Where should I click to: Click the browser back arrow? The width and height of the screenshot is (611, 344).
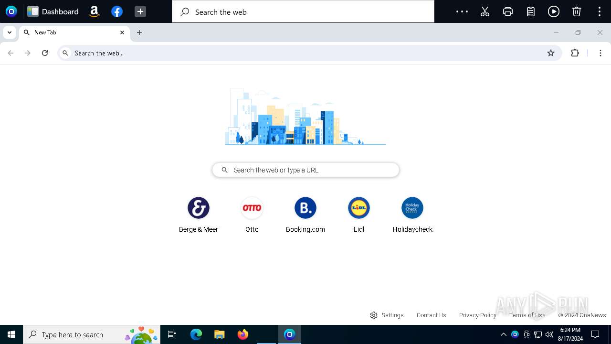tap(11, 53)
